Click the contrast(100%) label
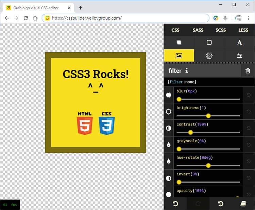Viewport: 255px width, 210px height. pyautogui.click(x=192, y=124)
